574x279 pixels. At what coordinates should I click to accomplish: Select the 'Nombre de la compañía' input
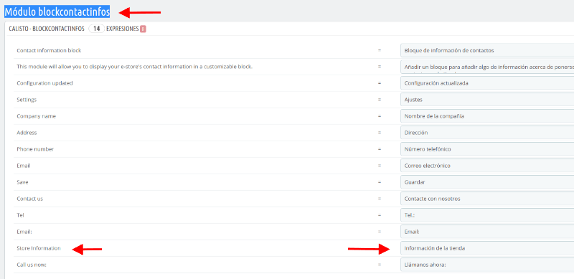coord(487,116)
